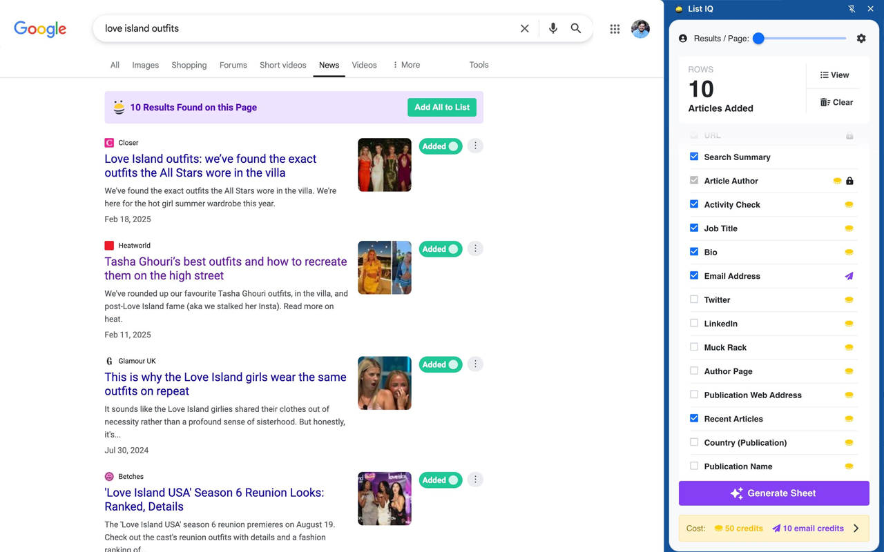Check the LinkedIn checkbox
This screenshot has height=552, width=884.
point(693,323)
